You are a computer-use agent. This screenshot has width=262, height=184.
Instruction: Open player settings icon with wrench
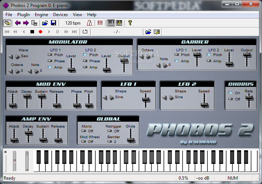click(157, 32)
